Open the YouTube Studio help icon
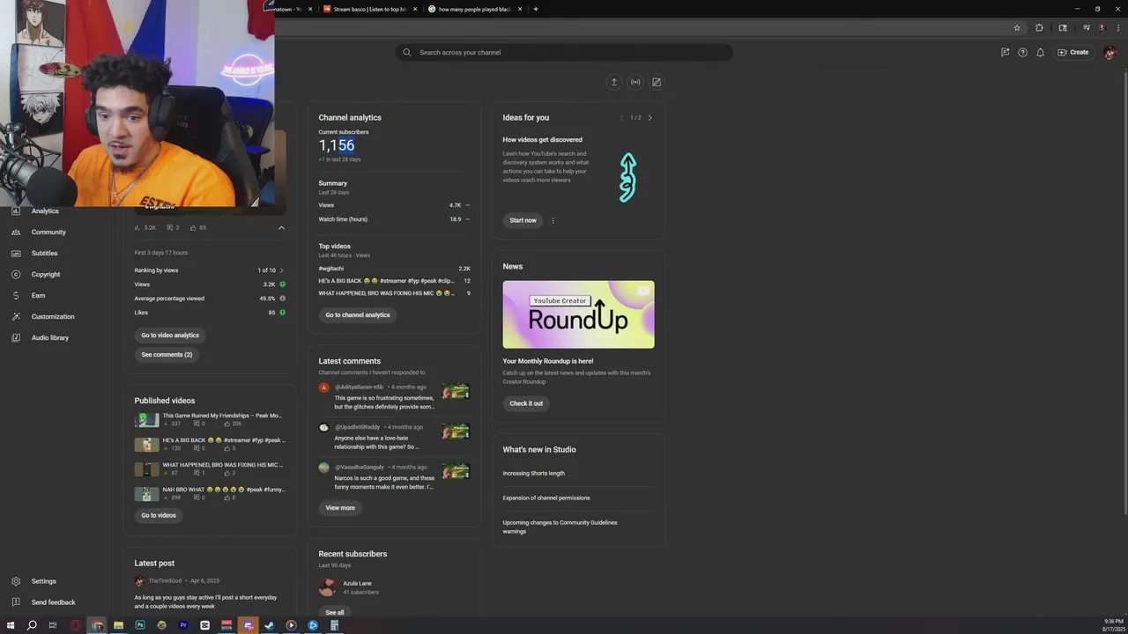Image resolution: width=1128 pixels, height=634 pixels. point(1022,52)
